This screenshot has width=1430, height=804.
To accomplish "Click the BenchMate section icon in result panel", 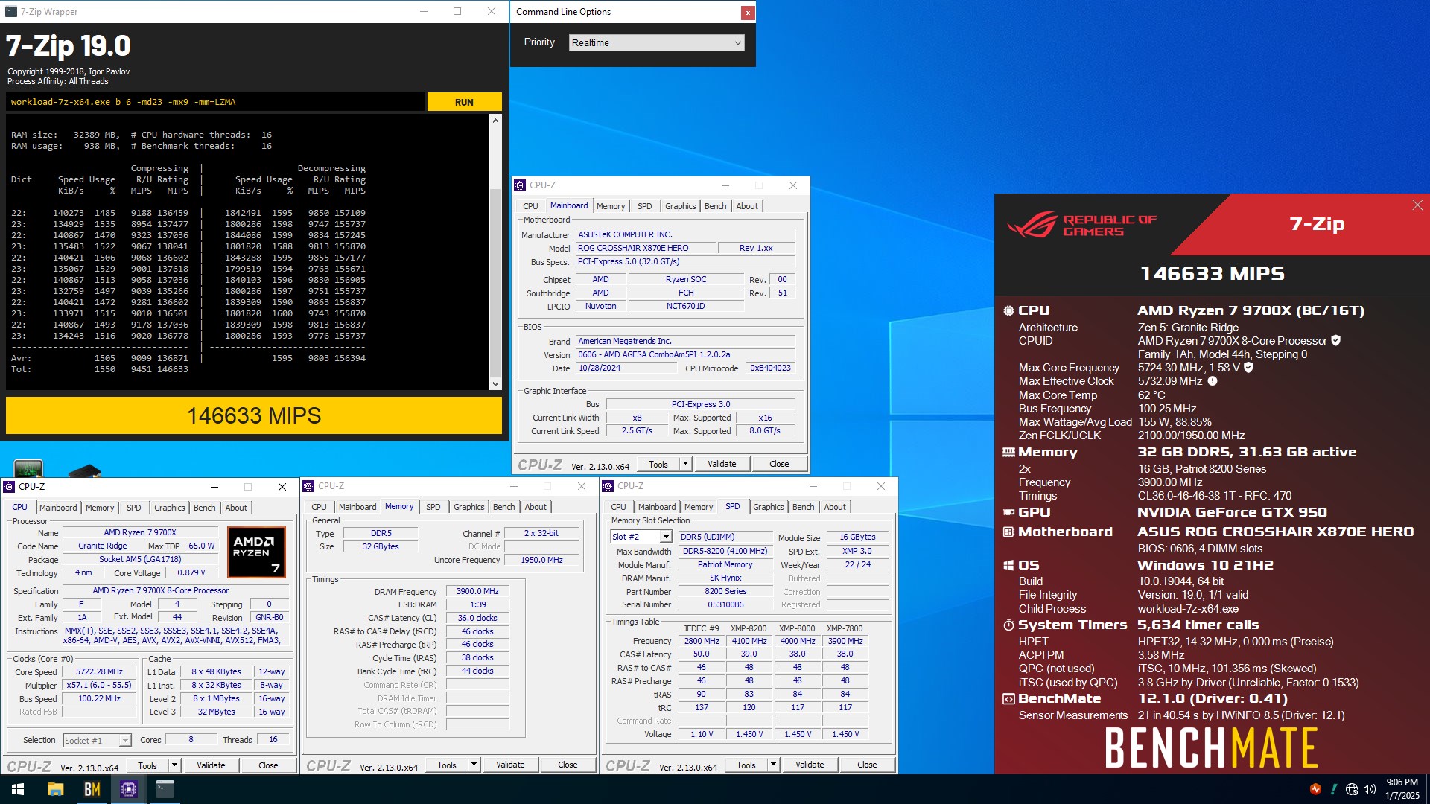I will 1008,699.
